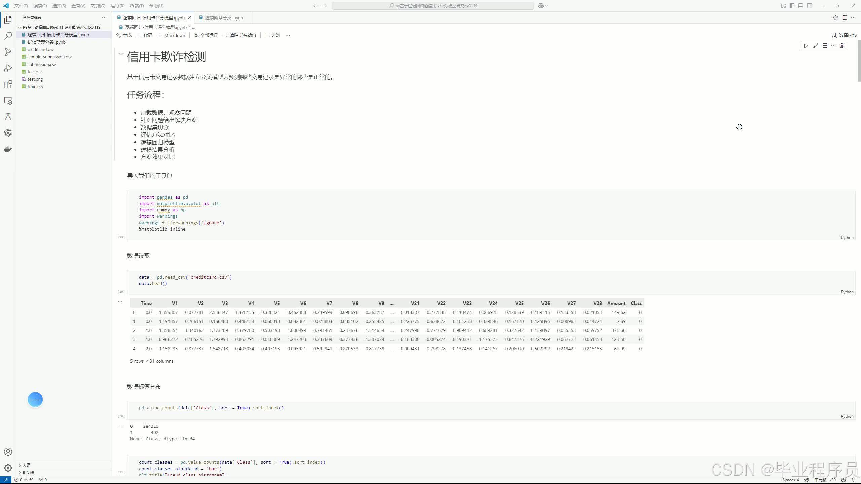The width and height of the screenshot is (861, 484).
Task: Delete the selected cell with trash icon
Action: tap(841, 46)
